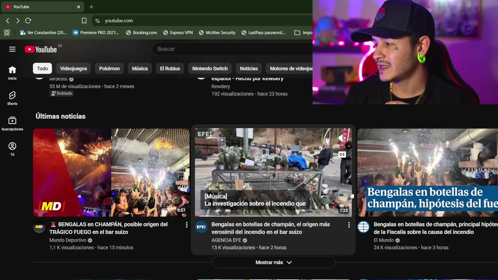Unmute the hovered EFE video preview
Viewport: 498px width, 280px height.
[342, 138]
